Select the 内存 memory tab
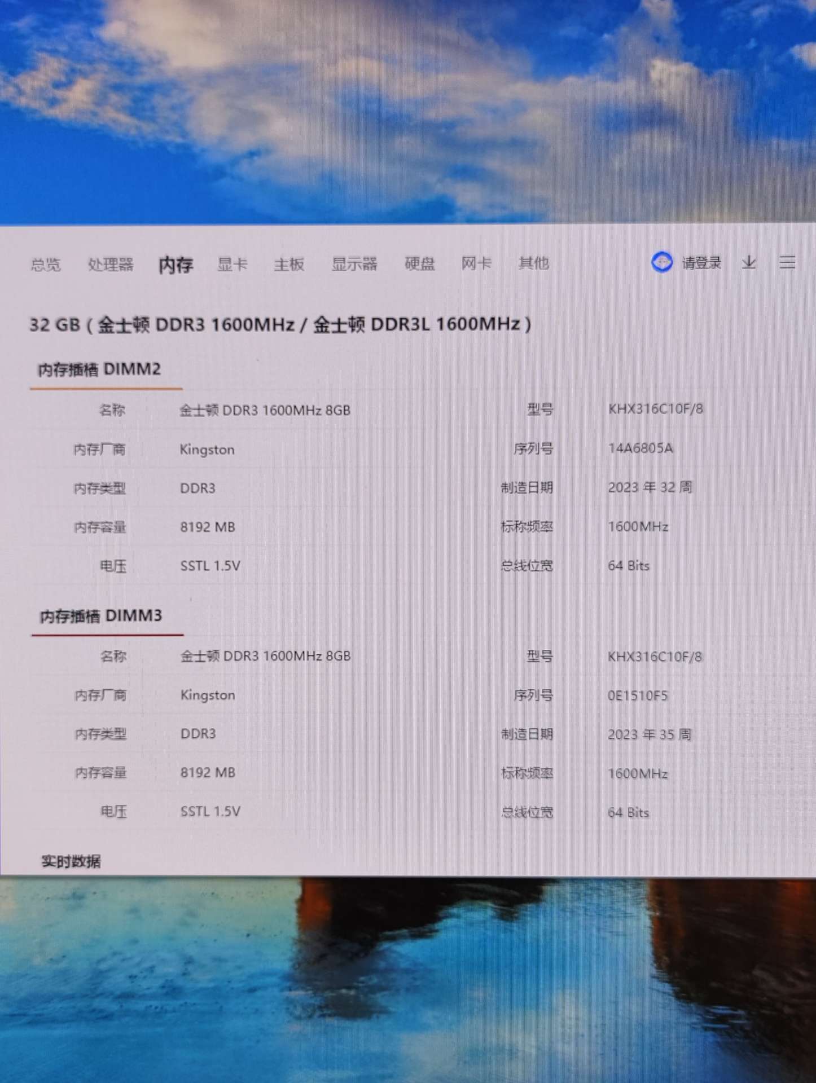 [x=176, y=265]
